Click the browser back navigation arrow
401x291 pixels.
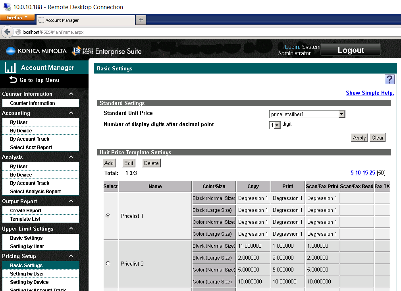point(7,32)
